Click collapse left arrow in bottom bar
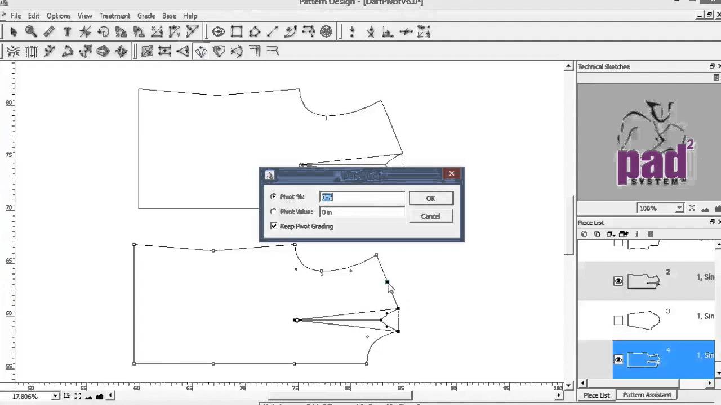This screenshot has width=721, height=405. pos(111,397)
